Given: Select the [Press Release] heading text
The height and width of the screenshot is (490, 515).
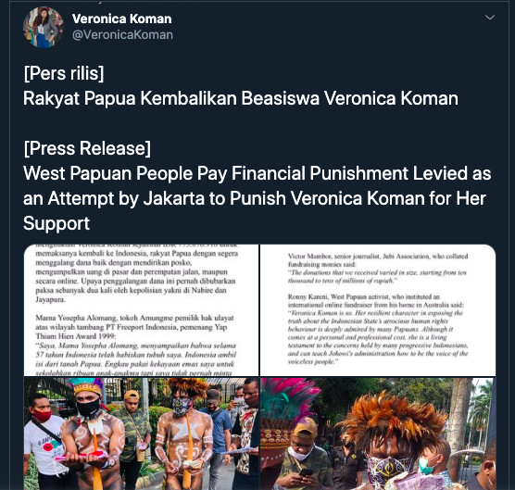Looking at the screenshot, I should [x=87, y=148].
